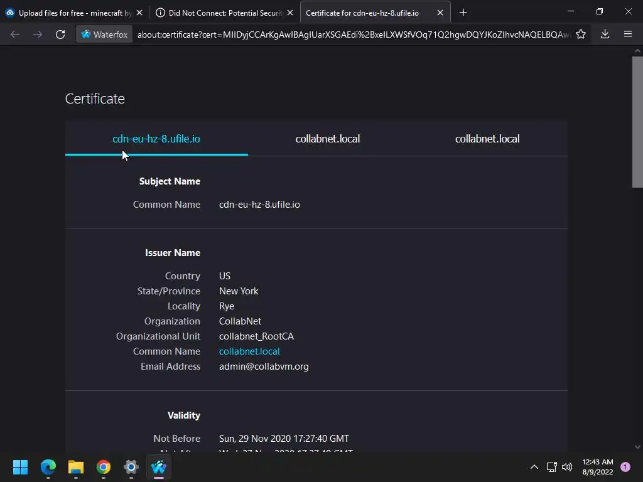
Task: Click the collabnet_RootCA organizational unit value
Action: click(256, 336)
